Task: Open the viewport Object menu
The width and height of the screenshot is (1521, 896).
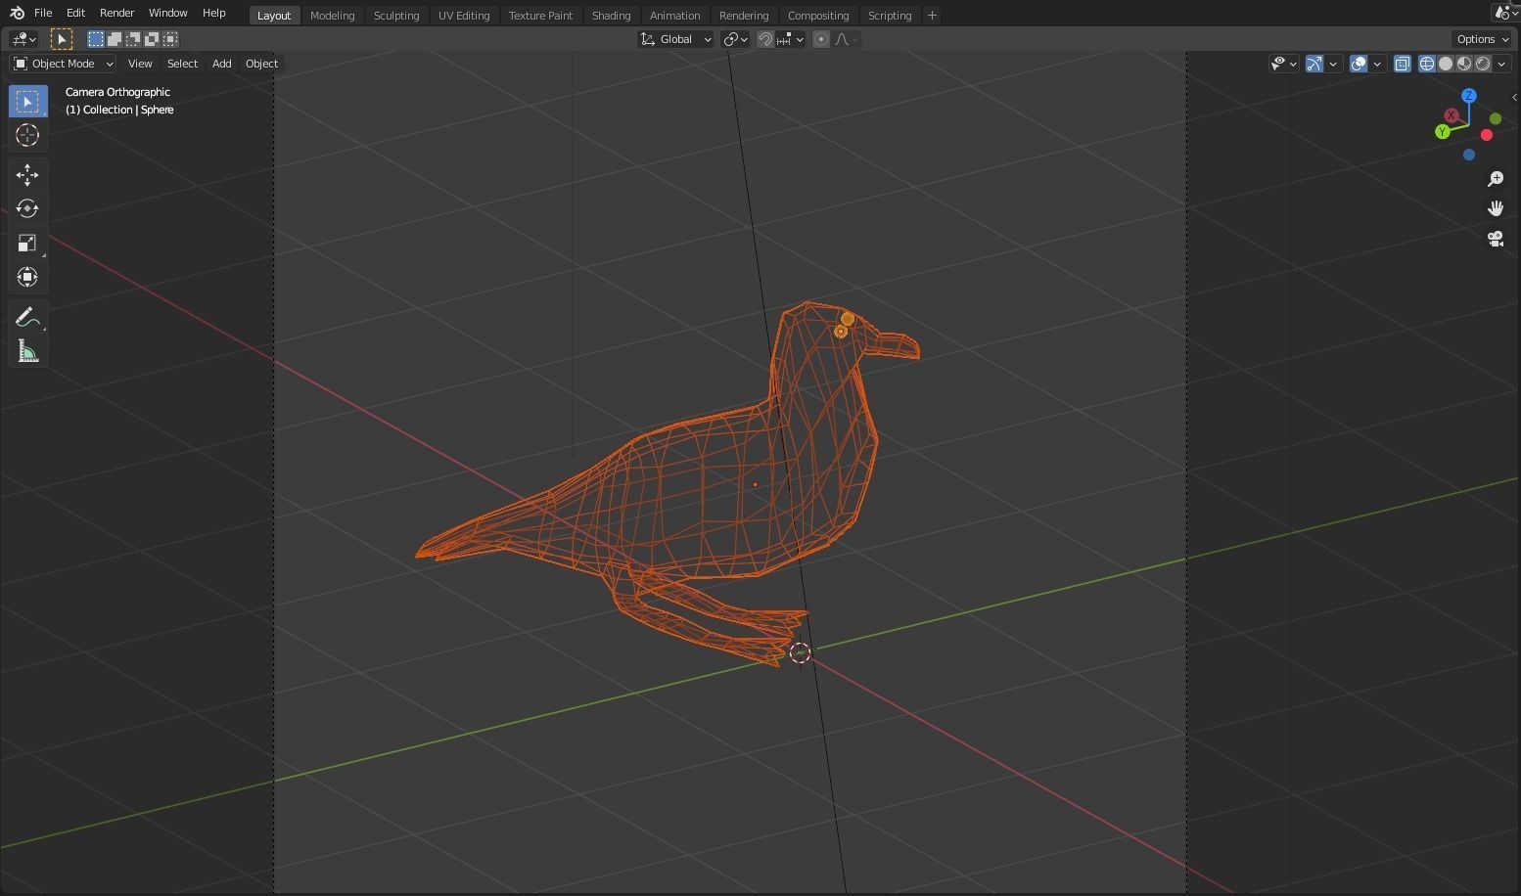Action: coord(261,64)
